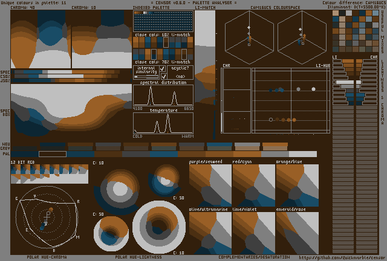387x261 pixels.
Task: Select the purple/seaweed complementaries thumbnail
Action: (210, 184)
